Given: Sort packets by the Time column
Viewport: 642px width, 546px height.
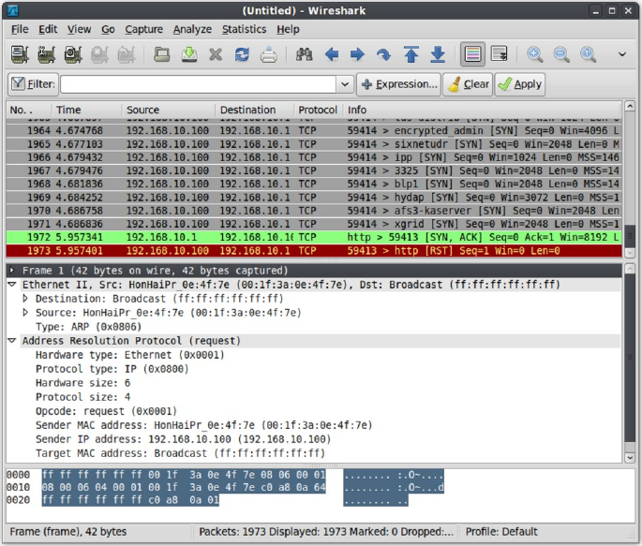Looking at the screenshot, I should (86, 110).
